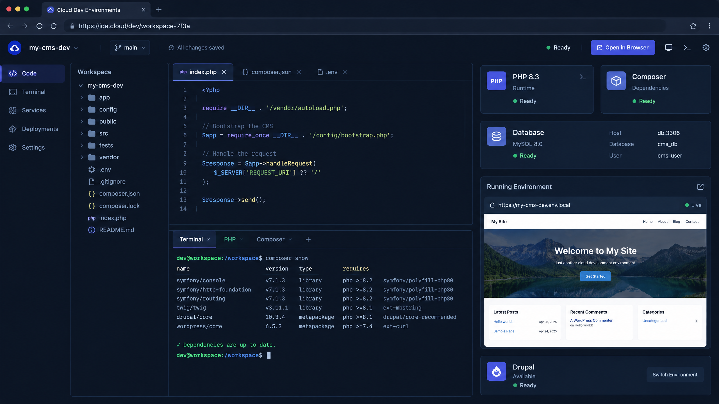This screenshot has height=404, width=719.
Task: Click preview URL my-cms-dev.env.local
Action: tap(534, 205)
